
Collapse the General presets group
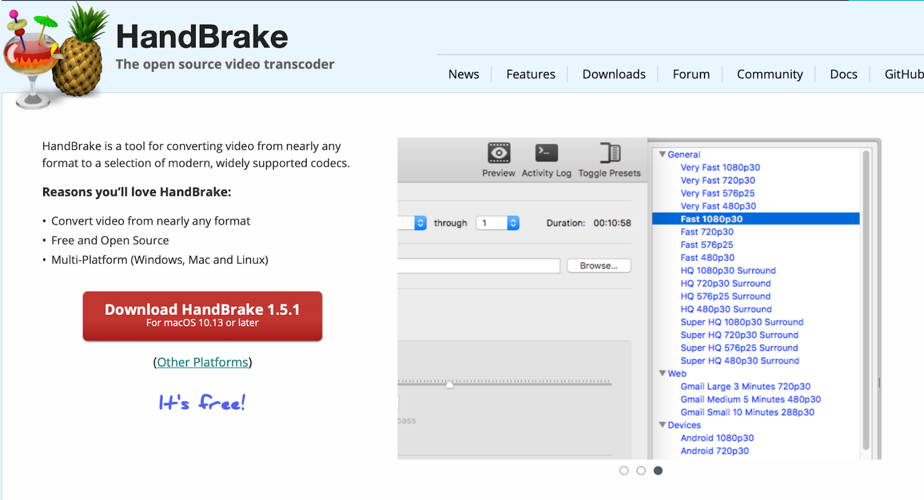click(662, 155)
